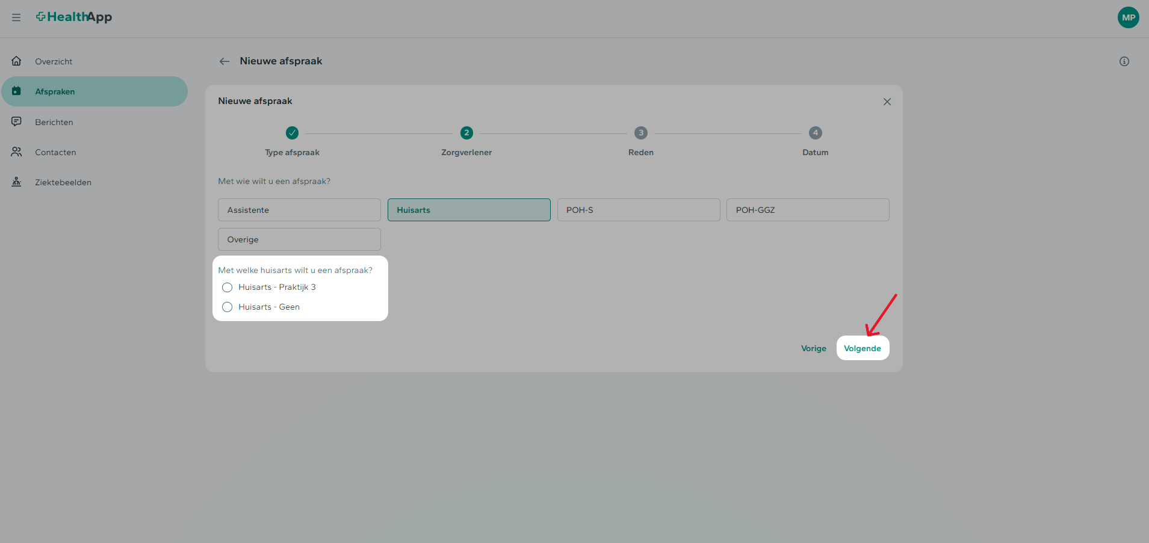Image resolution: width=1149 pixels, height=543 pixels.
Task: Click step 2 Zorgverlener circle
Action: pyautogui.click(x=466, y=133)
